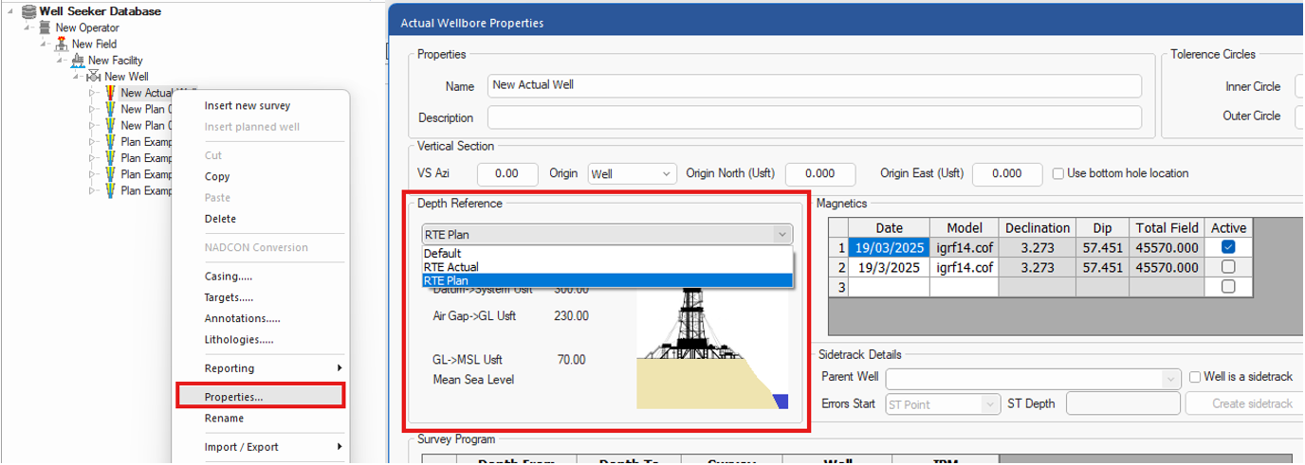Click the New Actual Well icon
This screenshot has width=1305, height=465.
[x=110, y=93]
